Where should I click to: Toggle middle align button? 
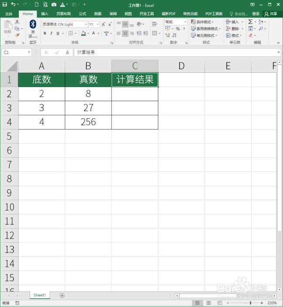(125, 24)
